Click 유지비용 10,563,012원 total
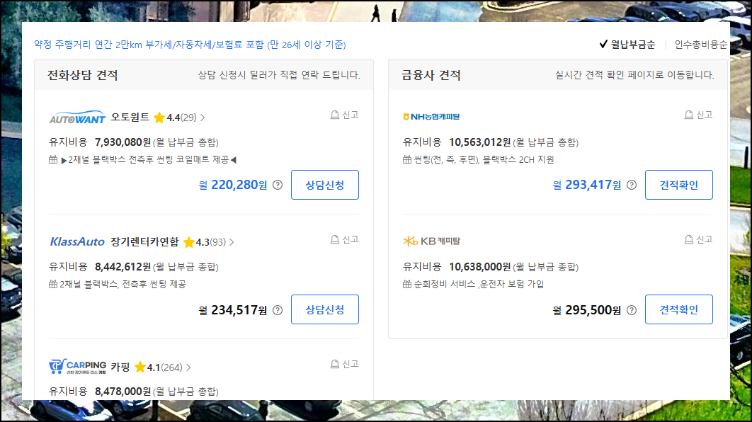 491,142
